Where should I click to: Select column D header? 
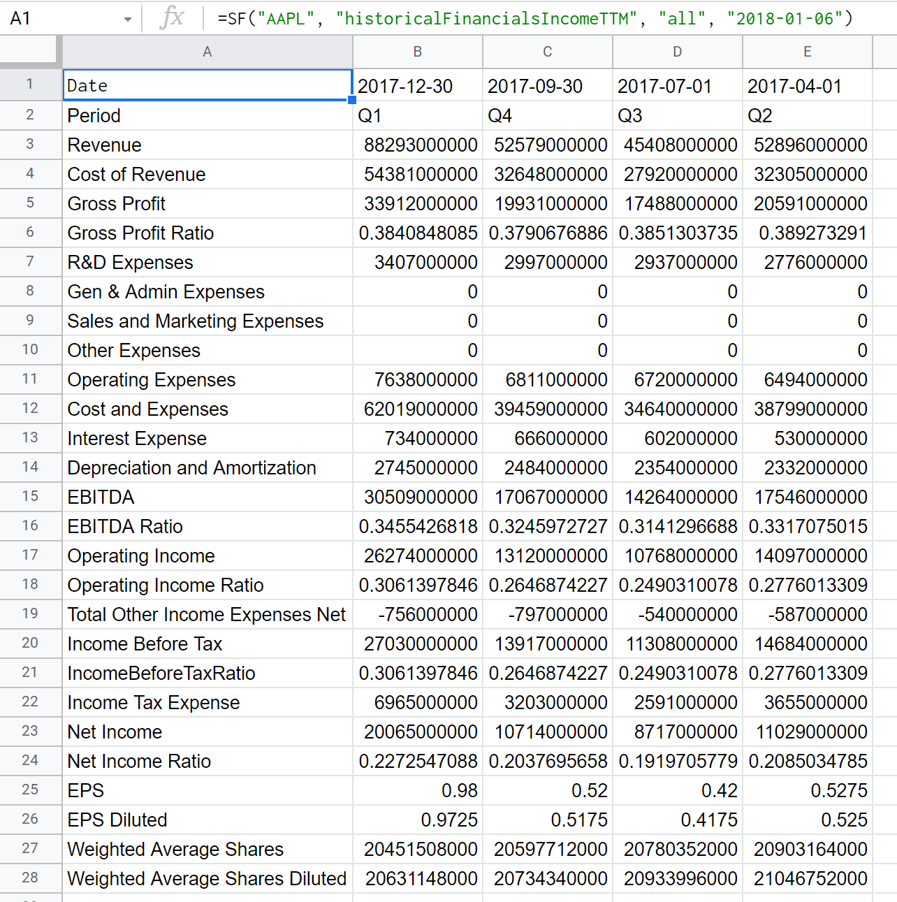(x=678, y=52)
